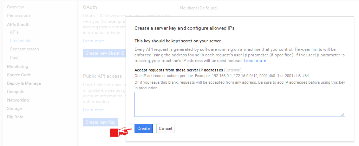Click Create new Key button
The width and height of the screenshot is (359, 146).
[x=100, y=122]
